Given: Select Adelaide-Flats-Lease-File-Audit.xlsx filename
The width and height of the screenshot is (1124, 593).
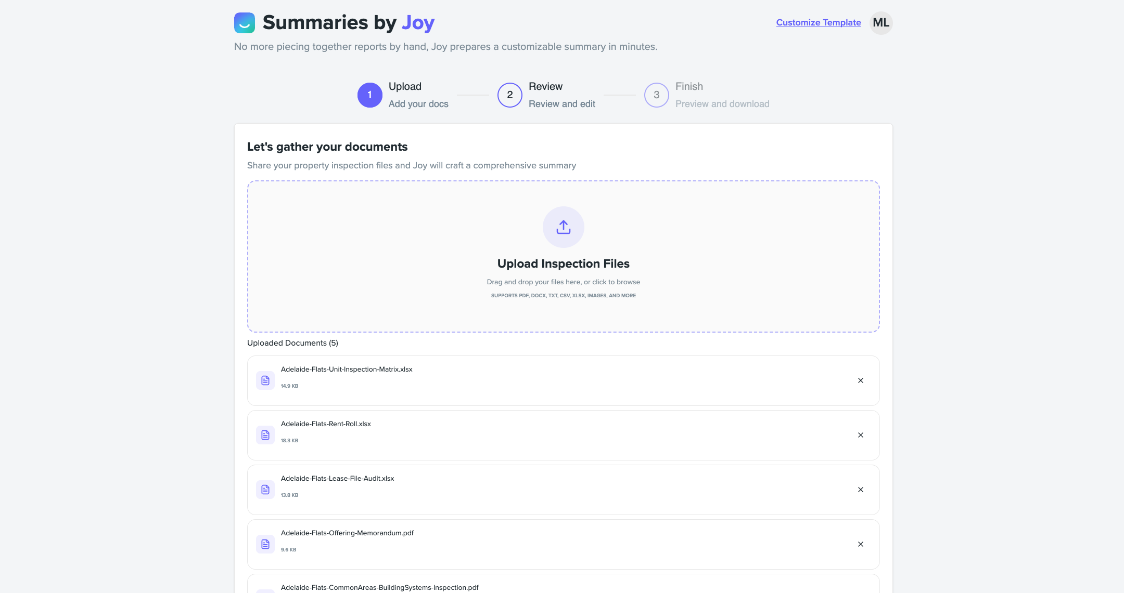Looking at the screenshot, I should [337, 478].
